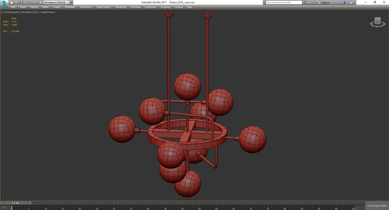
Task: Click the time slider handle showing 0 / 100
Action: tap(16, 203)
